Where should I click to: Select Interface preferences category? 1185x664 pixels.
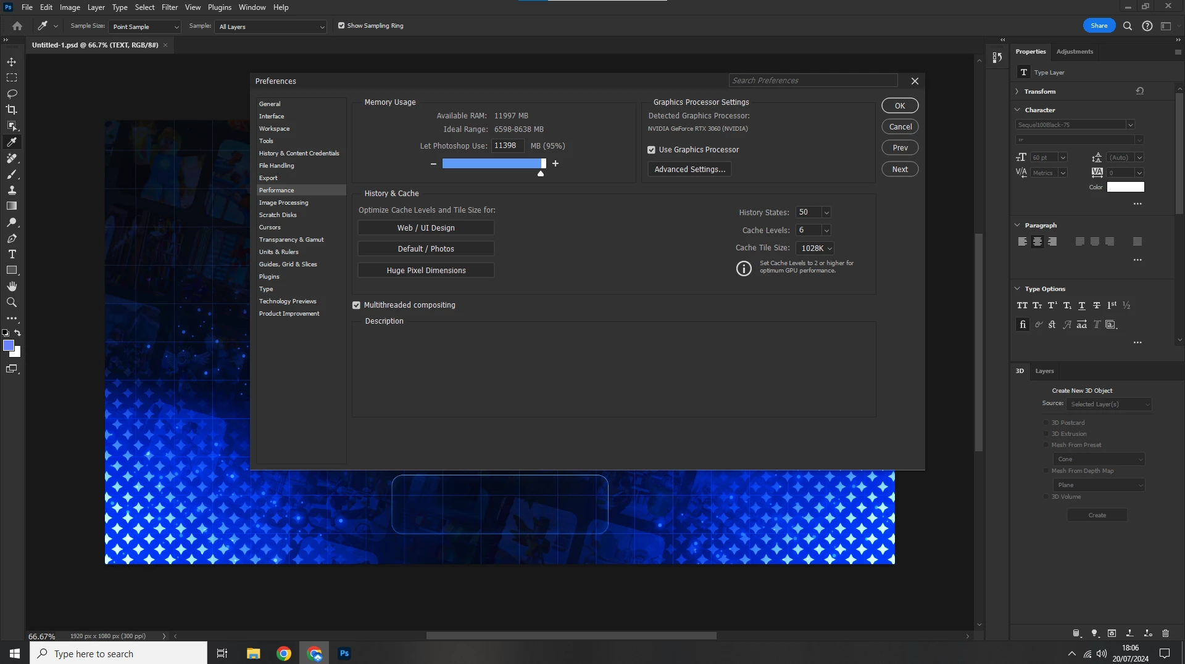point(272,117)
